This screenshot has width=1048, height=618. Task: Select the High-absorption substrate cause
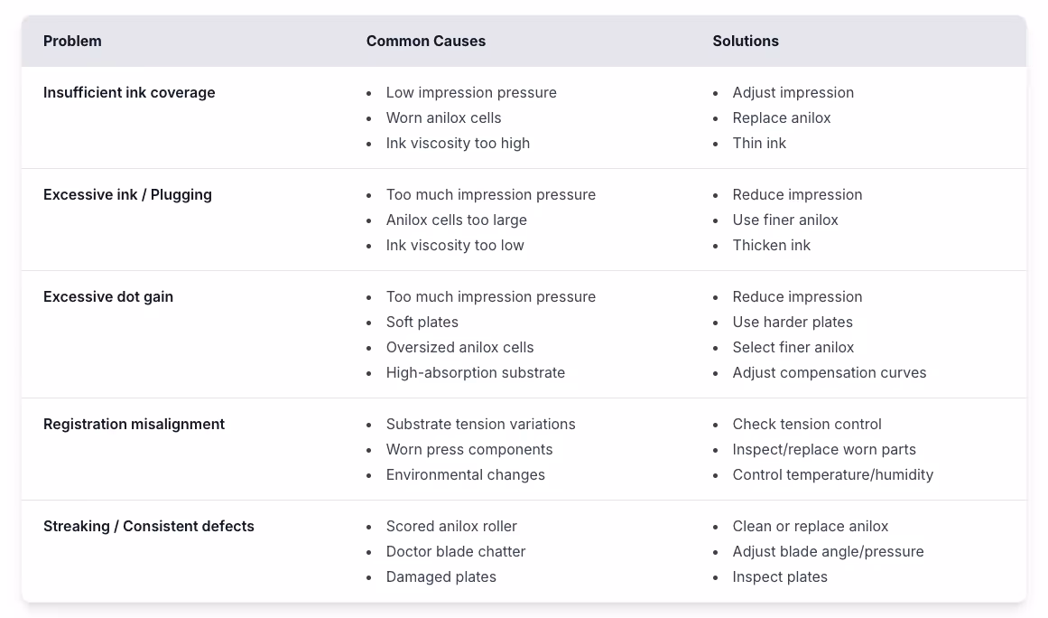475,373
